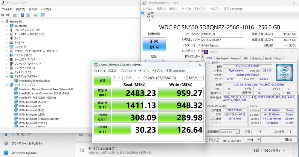Open Device Manager 操作(A) menu
Viewport: 299px width, 157px height.
tap(21, 9)
